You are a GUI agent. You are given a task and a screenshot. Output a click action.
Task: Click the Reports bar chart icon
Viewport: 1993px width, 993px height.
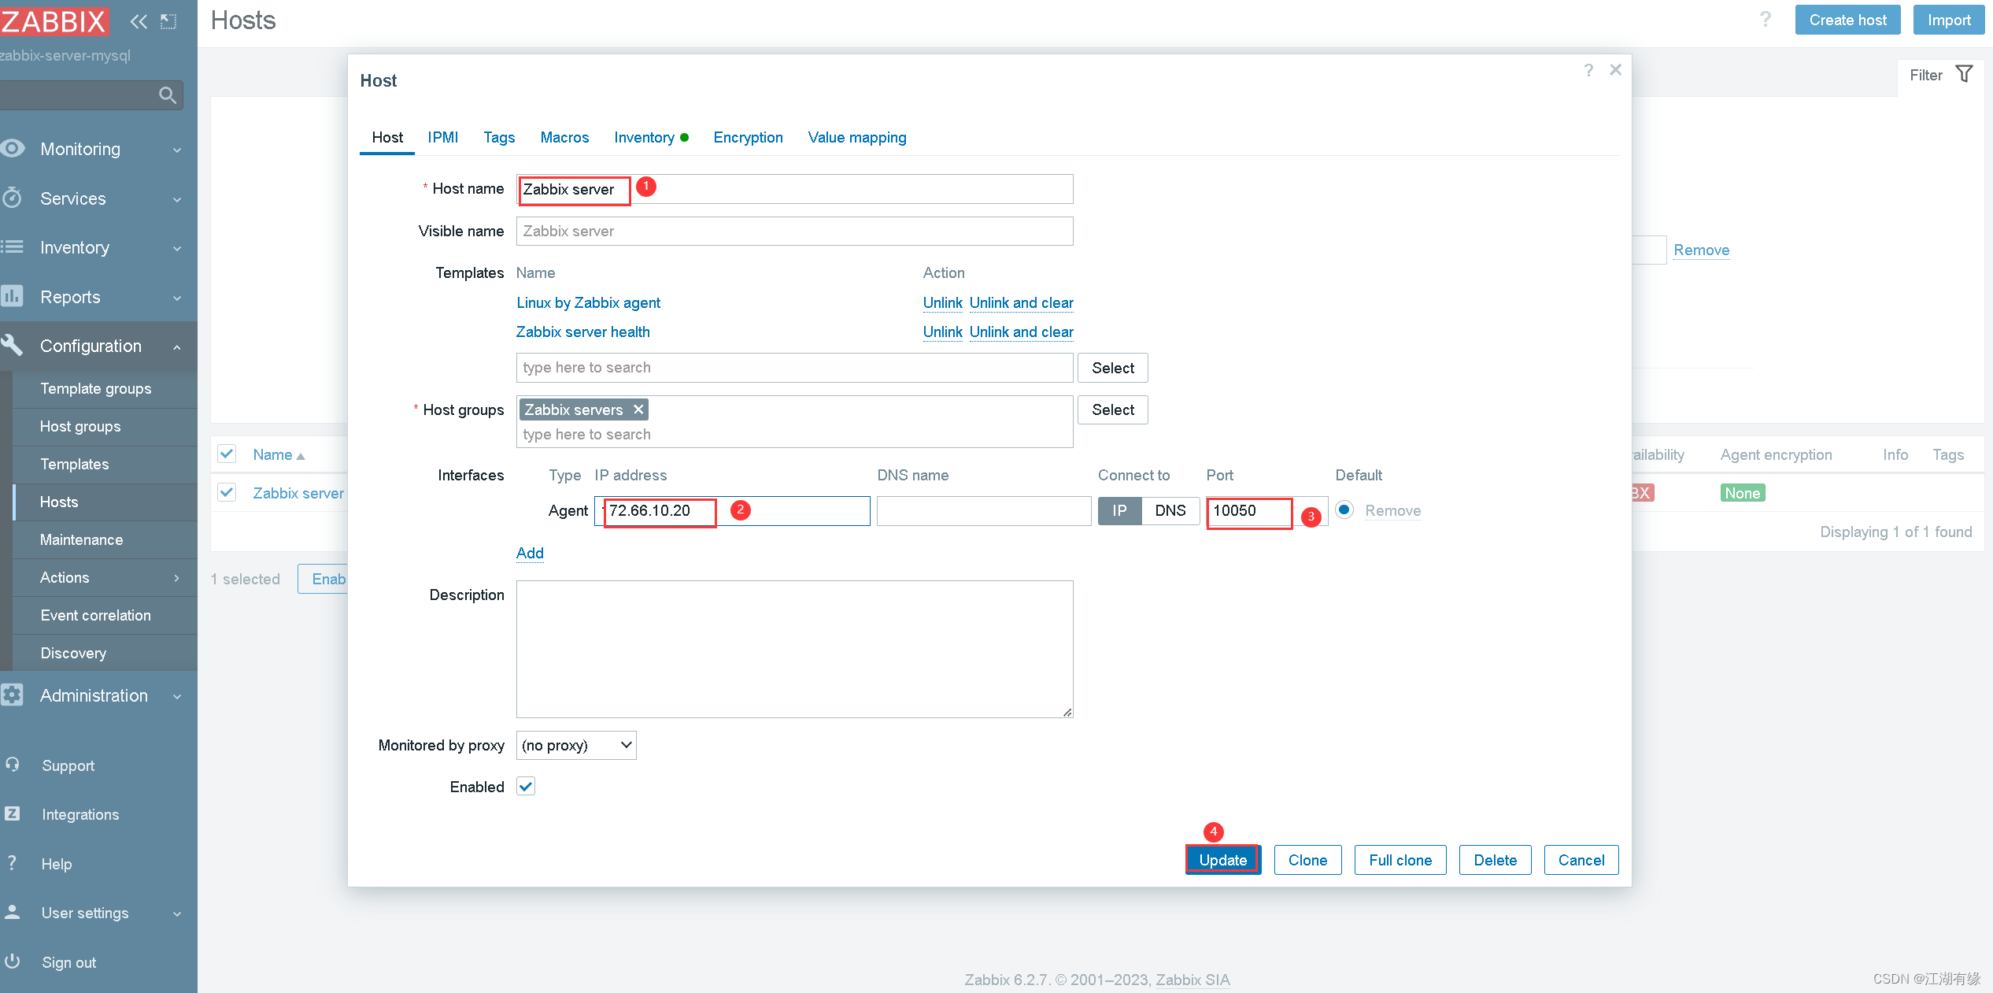[12, 296]
